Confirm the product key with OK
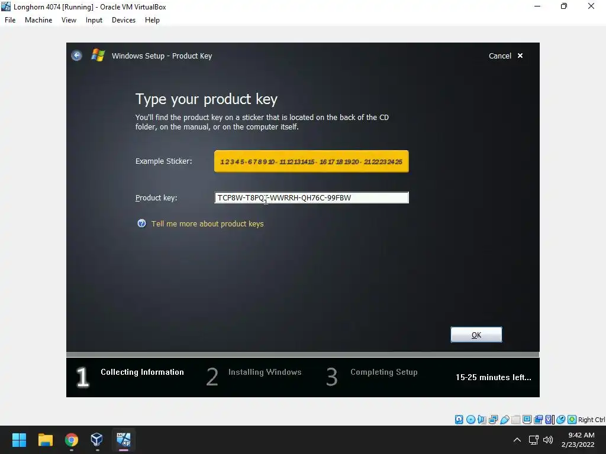 pyautogui.click(x=476, y=335)
